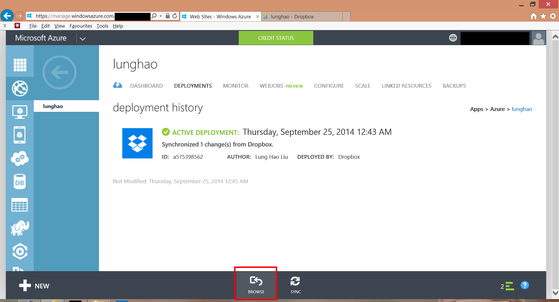This screenshot has height=302, width=559.
Task: Open the Help menu
Action: pyautogui.click(x=118, y=26)
